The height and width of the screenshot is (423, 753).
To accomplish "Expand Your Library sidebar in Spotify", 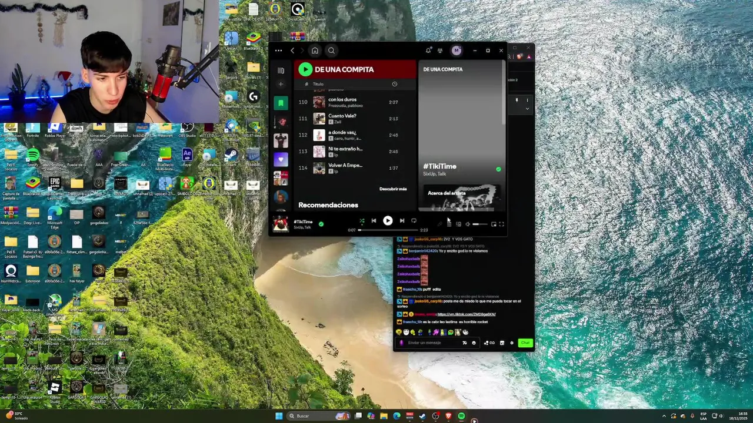I will pyautogui.click(x=281, y=70).
